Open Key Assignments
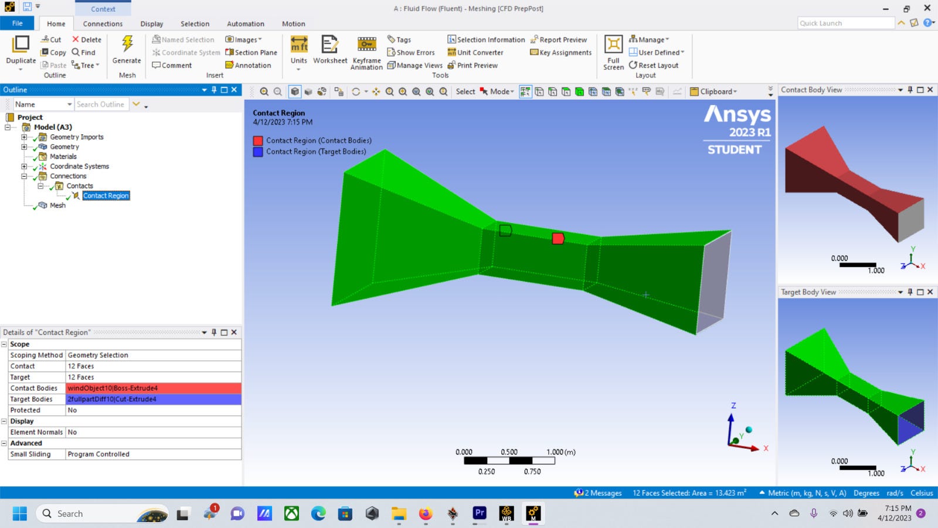 560,52
